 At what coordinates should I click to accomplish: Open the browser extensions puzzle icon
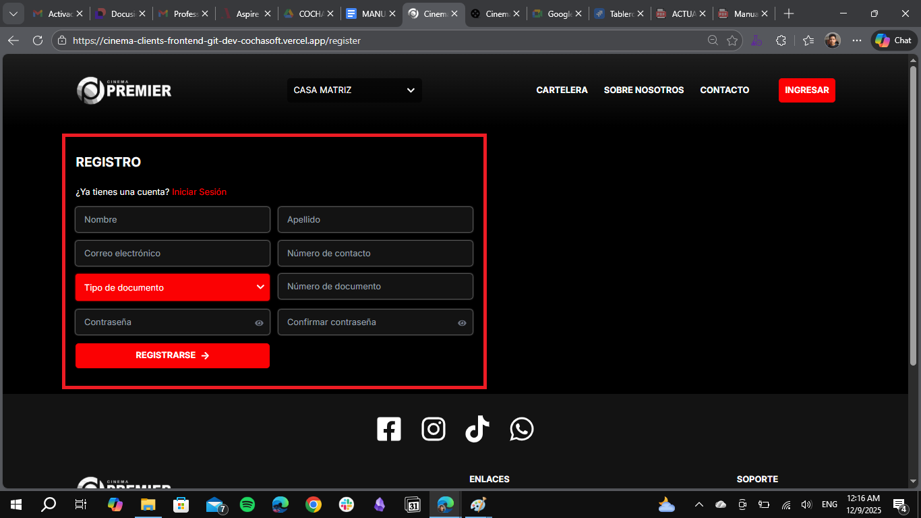pos(781,40)
